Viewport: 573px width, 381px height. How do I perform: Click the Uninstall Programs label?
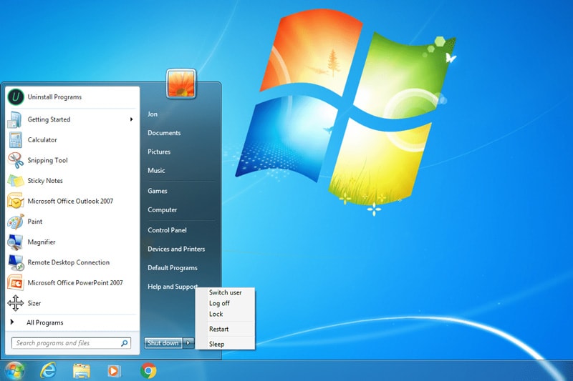coord(55,97)
